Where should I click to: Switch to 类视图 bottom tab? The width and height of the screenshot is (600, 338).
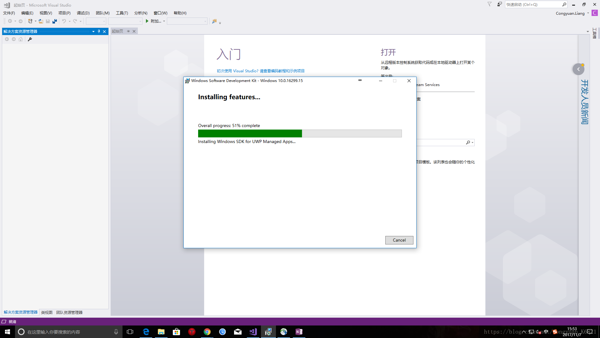click(47, 312)
